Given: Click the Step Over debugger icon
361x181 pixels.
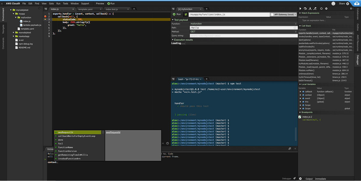Looking at the screenshot, I should point(305,8).
